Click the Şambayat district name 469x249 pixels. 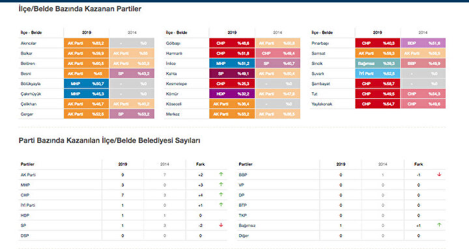point(320,84)
